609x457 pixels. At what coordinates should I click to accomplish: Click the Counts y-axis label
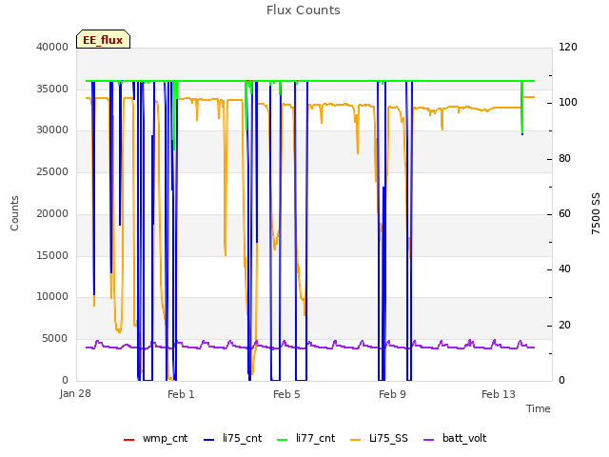[14, 213]
